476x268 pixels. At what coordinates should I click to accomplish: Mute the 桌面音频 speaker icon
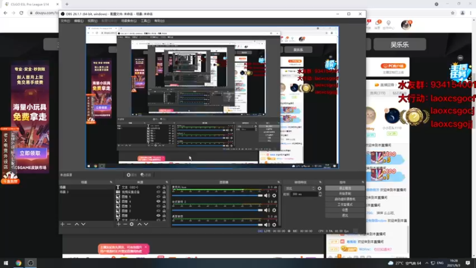267,225
